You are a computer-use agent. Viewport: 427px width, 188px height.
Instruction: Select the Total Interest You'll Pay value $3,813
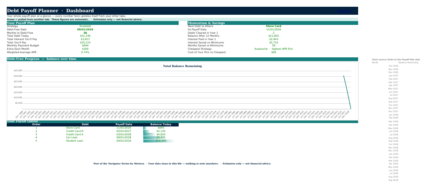coord(85,39)
